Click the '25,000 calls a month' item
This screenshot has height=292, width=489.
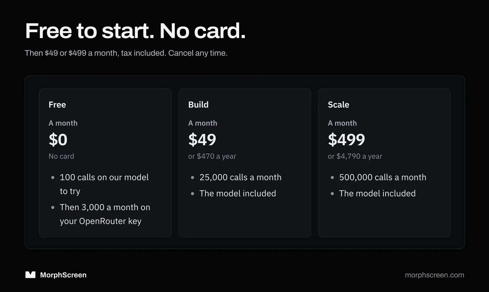[240, 177]
